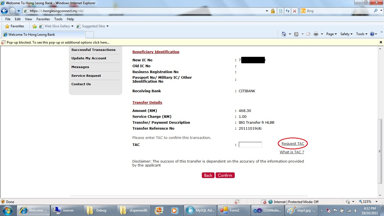Click the TAC input field

(x=250, y=145)
